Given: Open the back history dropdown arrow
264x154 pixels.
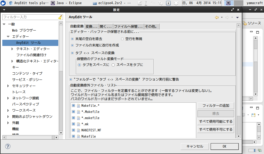Looking at the screenshot, I should [222, 17].
